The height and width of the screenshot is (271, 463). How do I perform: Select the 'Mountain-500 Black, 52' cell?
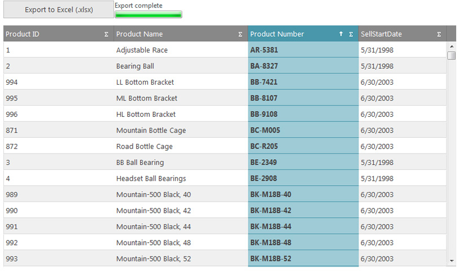pyautogui.click(x=181, y=259)
